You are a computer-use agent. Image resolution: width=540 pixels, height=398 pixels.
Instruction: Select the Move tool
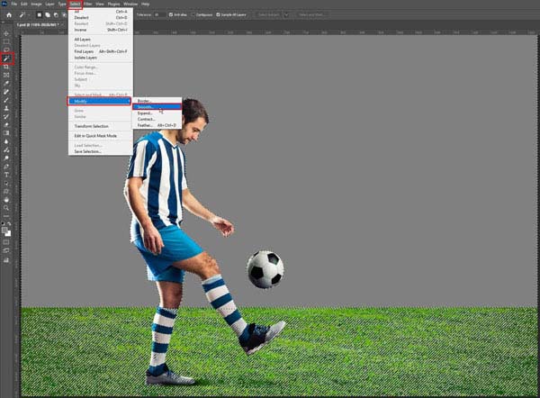coord(6,33)
